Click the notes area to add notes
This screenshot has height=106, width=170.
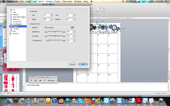(97, 87)
